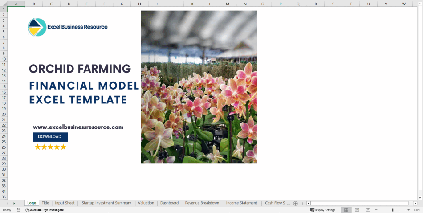Go to the Income Statement tab
This screenshot has height=213, width=423.
click(241, 203)
